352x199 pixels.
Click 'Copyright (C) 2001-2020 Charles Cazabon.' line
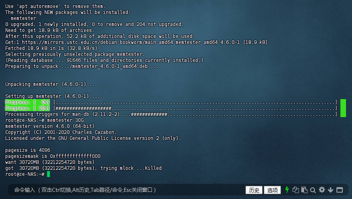pyautogui.click(x=61, y=132)
